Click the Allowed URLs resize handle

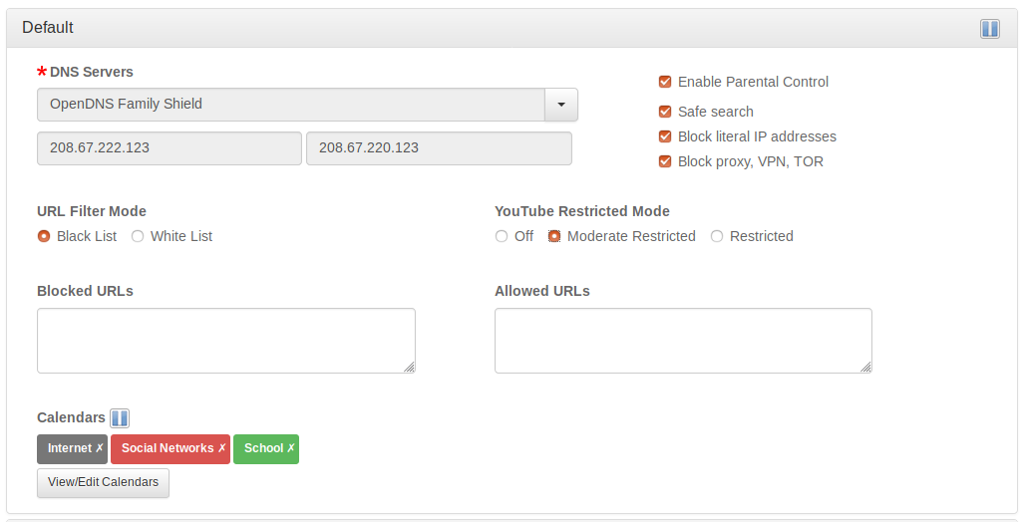pyautogui.click(x=865, y=367)
